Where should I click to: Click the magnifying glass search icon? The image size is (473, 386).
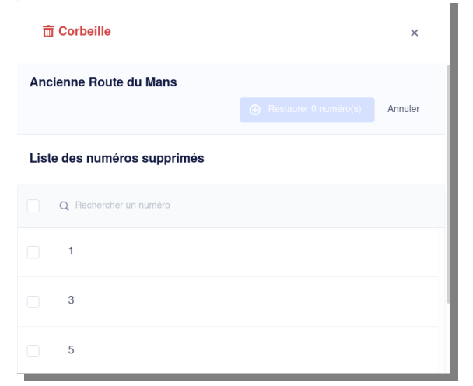coord(65,205)
